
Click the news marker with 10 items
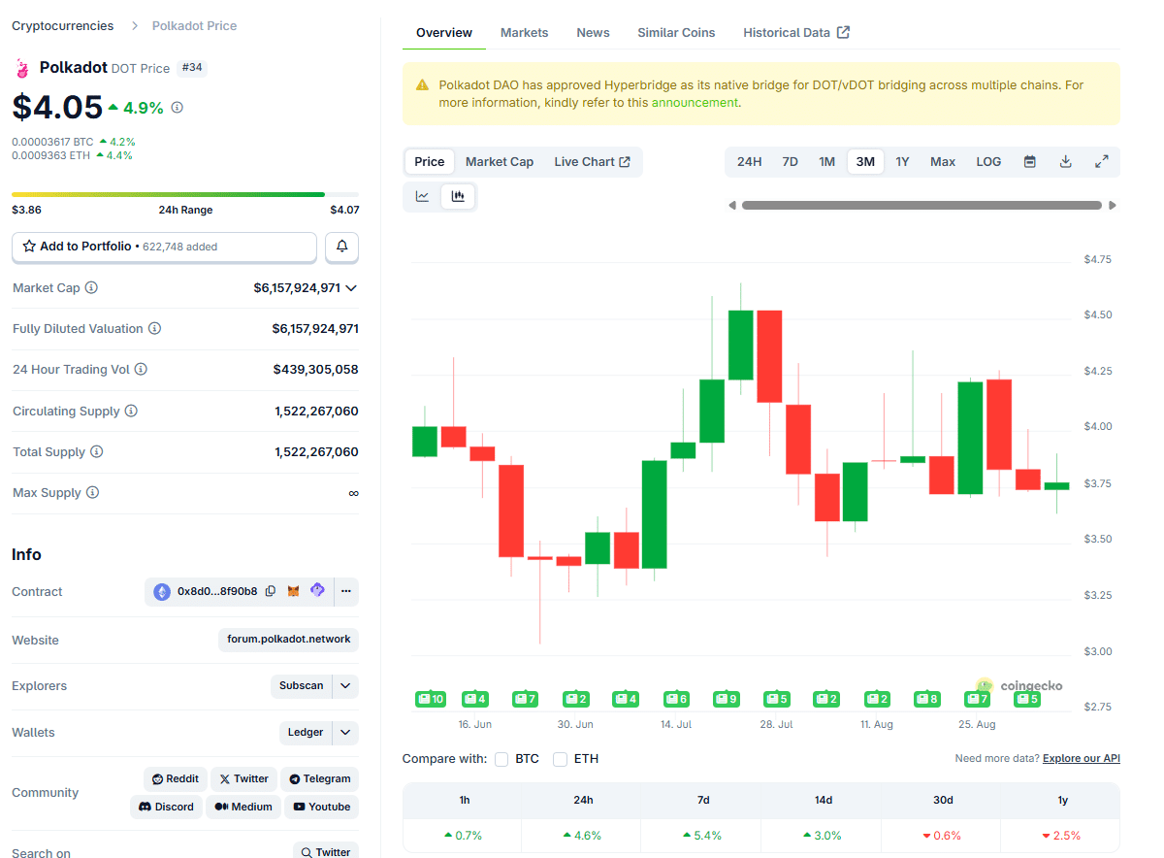430,699
